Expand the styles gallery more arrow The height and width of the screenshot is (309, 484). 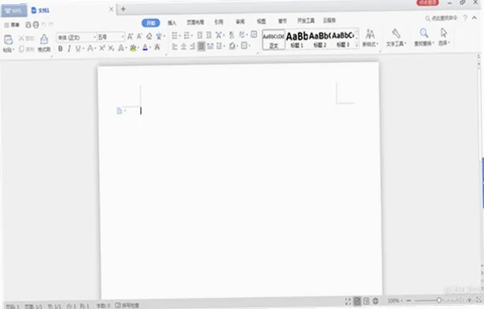pos(357,45)
